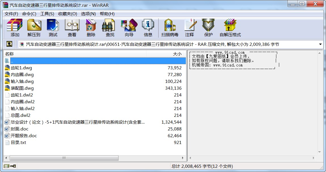This screenshot has height=172, width=326.
Task: Open the 查看 (View) tool
Action: point(72,28)
